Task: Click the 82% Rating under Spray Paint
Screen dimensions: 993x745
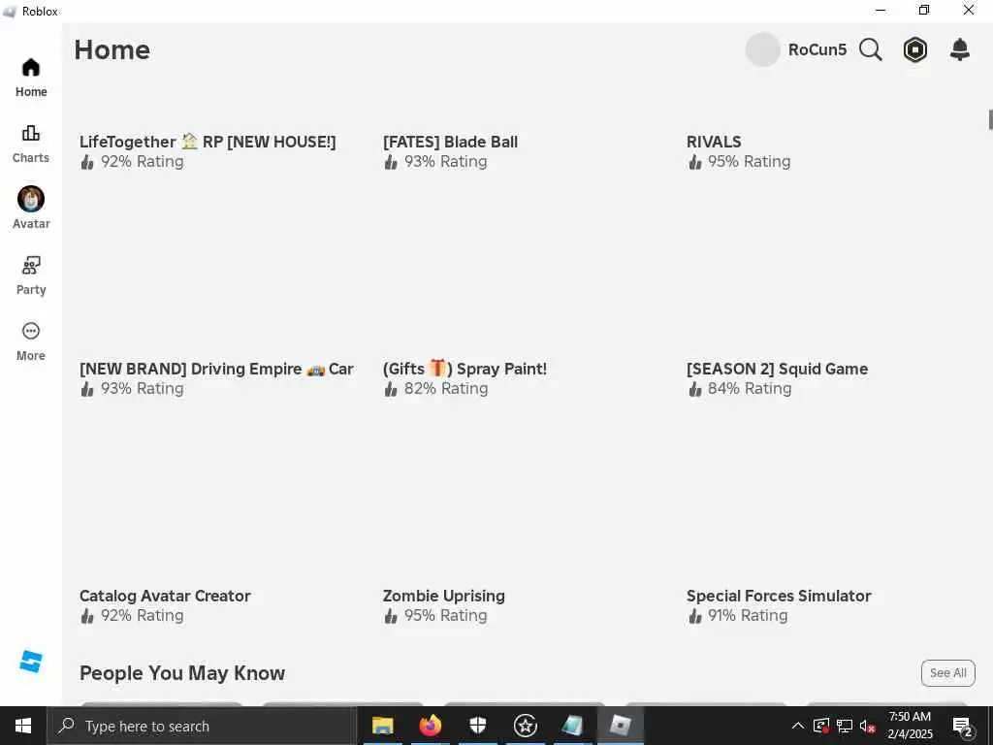Action: coord(446,388)
